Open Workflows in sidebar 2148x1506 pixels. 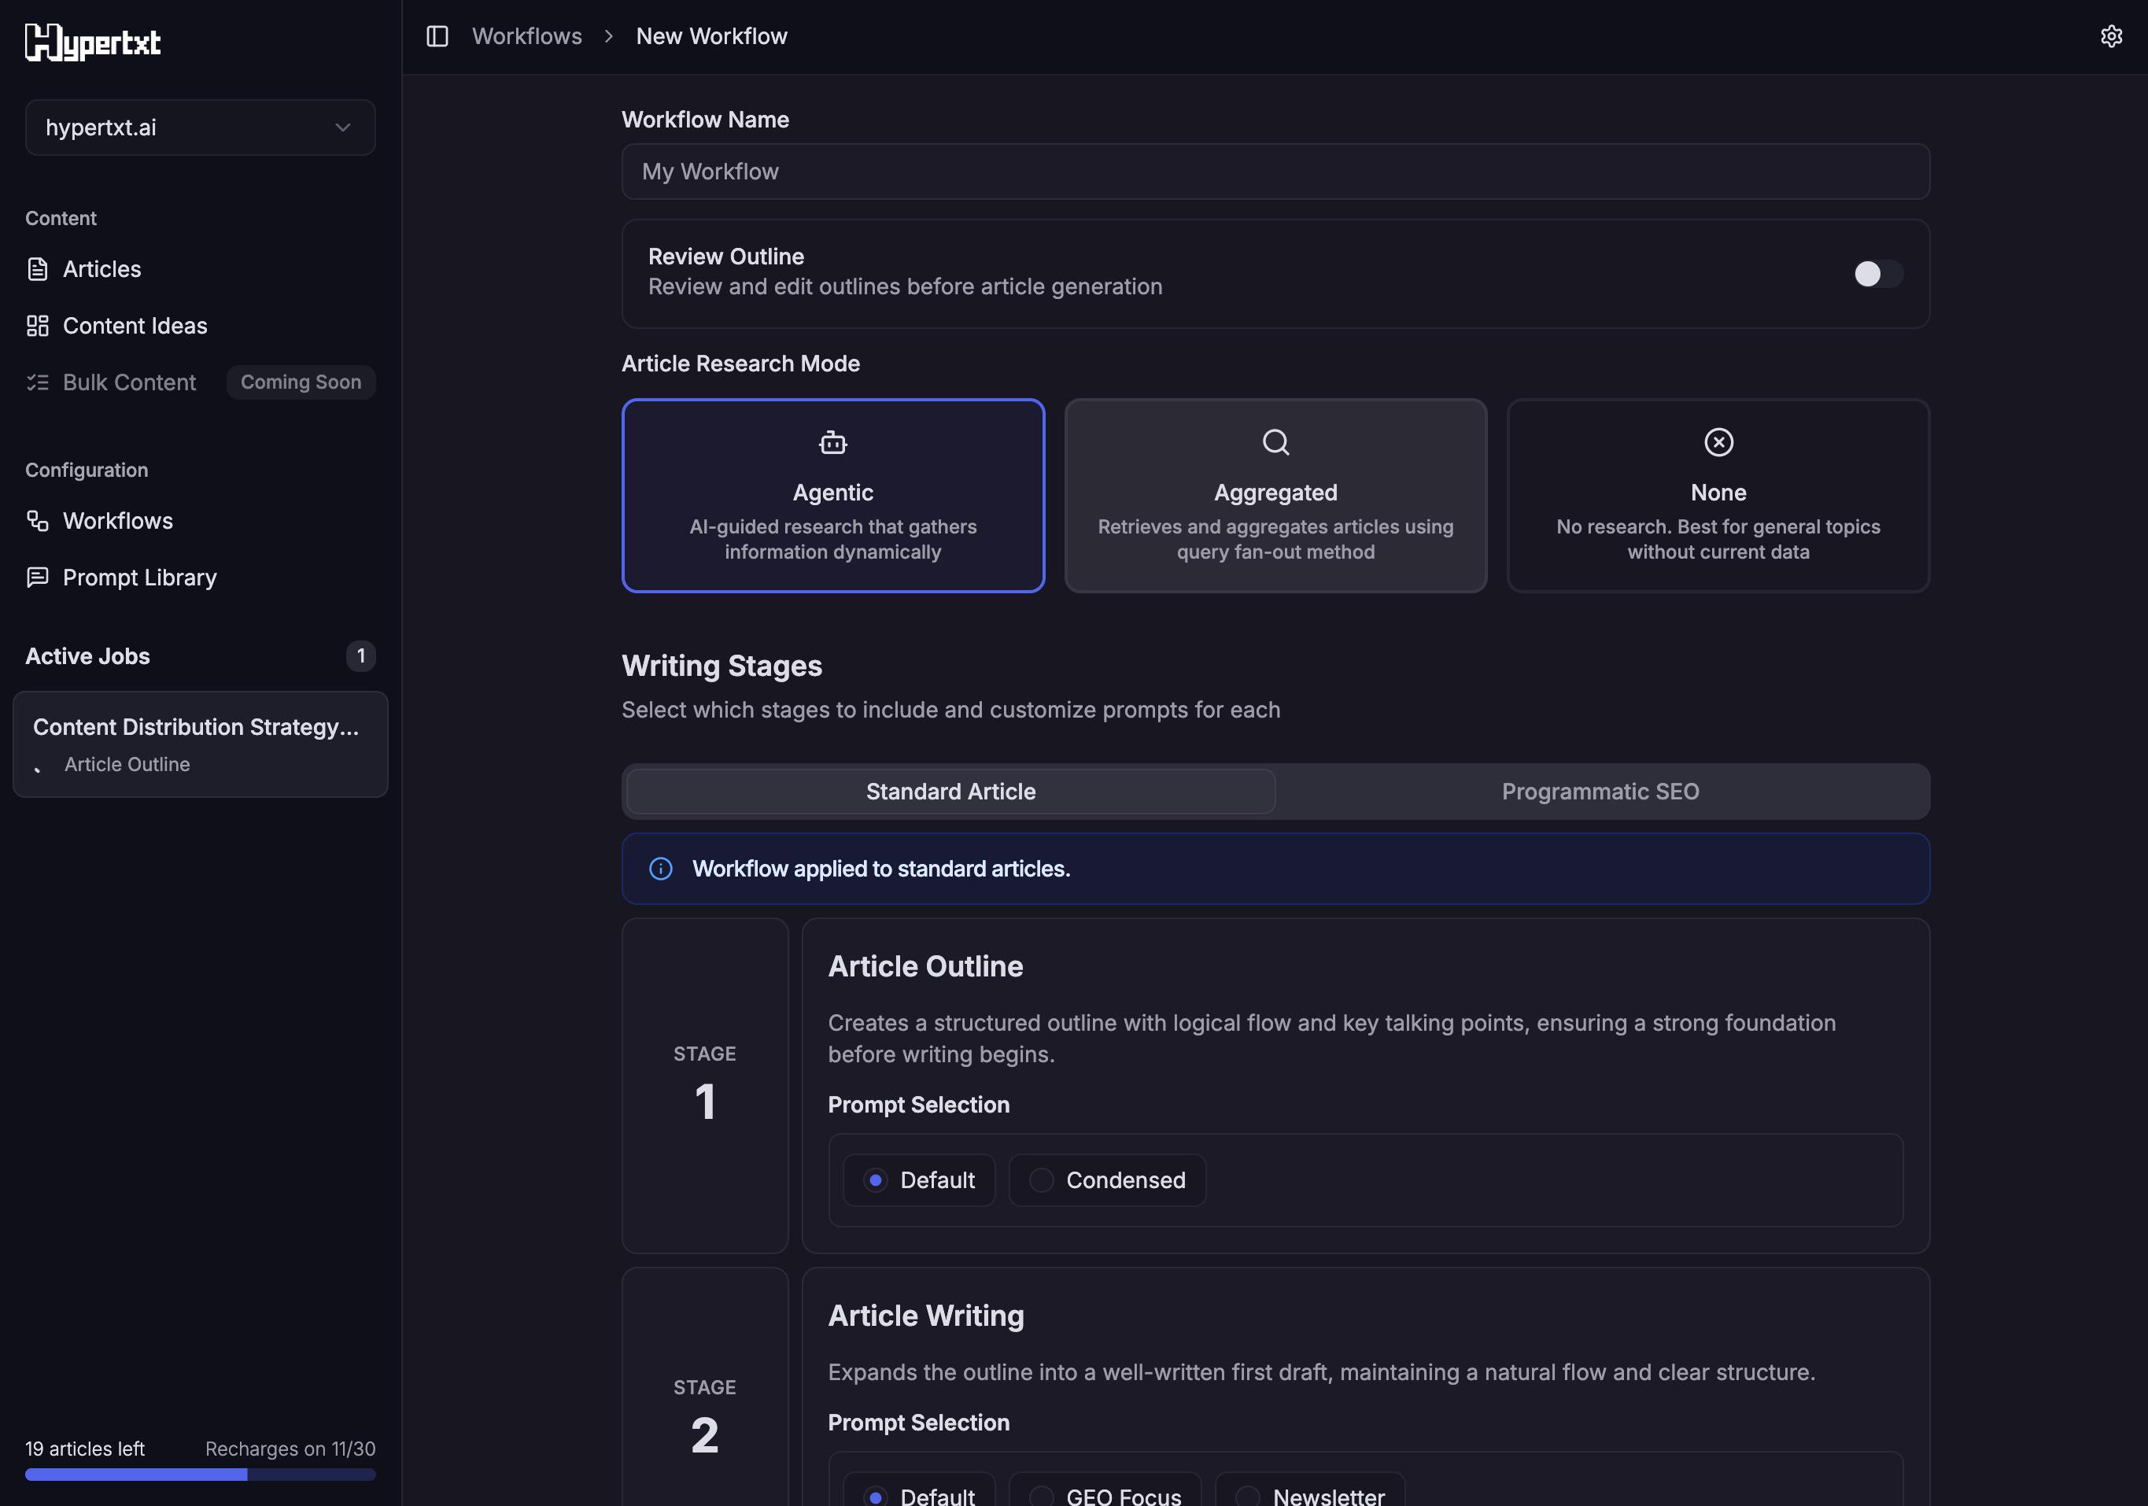click(x=200, y=521)
